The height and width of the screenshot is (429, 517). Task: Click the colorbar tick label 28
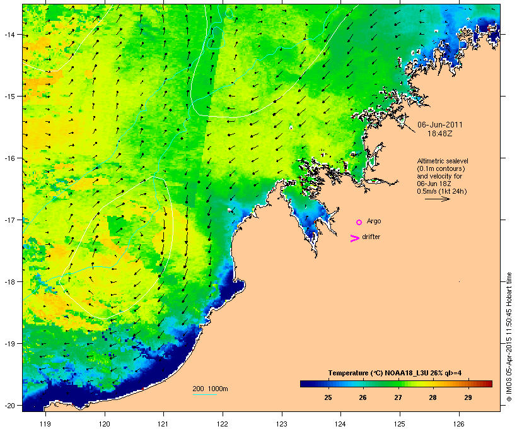[433, 397]
